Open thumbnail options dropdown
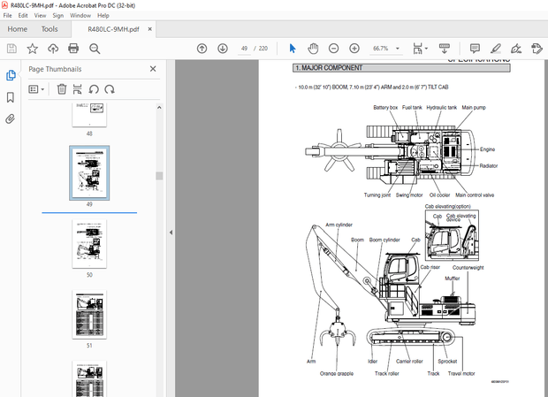 click(36, 89)
